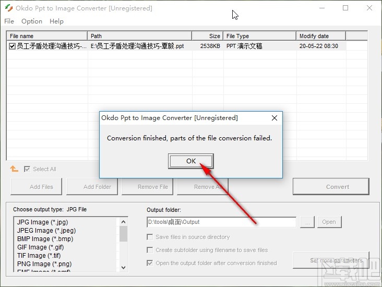Click the Remove All button

click(202, 187)
